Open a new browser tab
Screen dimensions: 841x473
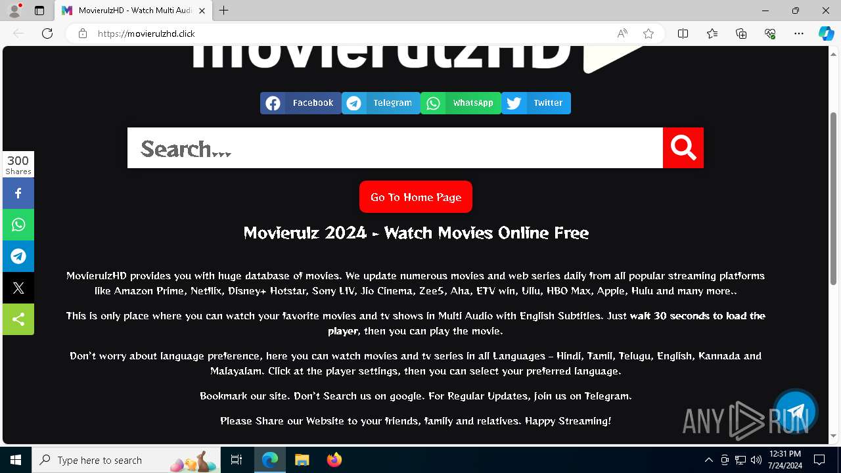(x=224, y=11)
